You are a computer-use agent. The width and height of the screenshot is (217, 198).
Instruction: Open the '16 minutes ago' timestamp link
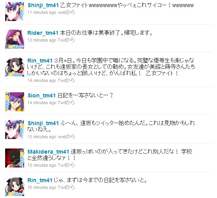coord(42,187)
